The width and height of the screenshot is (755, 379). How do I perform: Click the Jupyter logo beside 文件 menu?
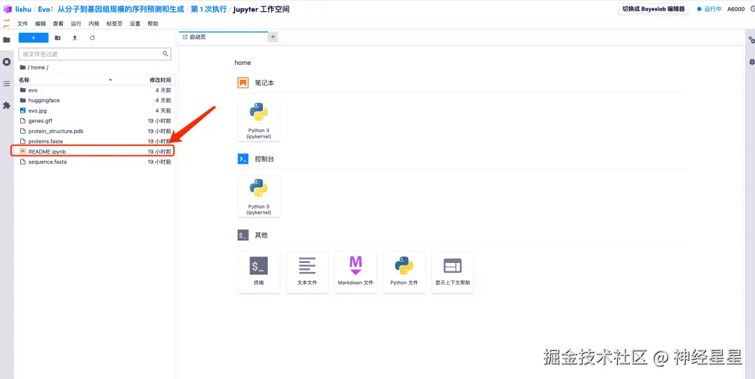click(6, 23)
